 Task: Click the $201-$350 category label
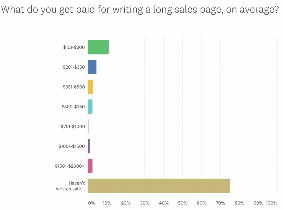click(x=74, y=67)
